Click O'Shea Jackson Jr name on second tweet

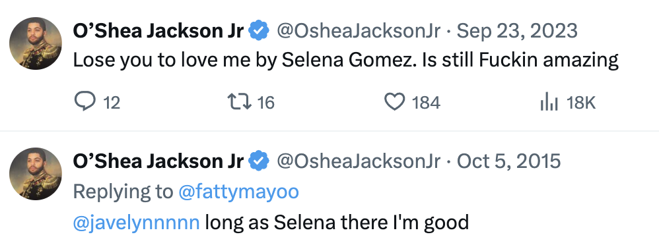(158, 161)
